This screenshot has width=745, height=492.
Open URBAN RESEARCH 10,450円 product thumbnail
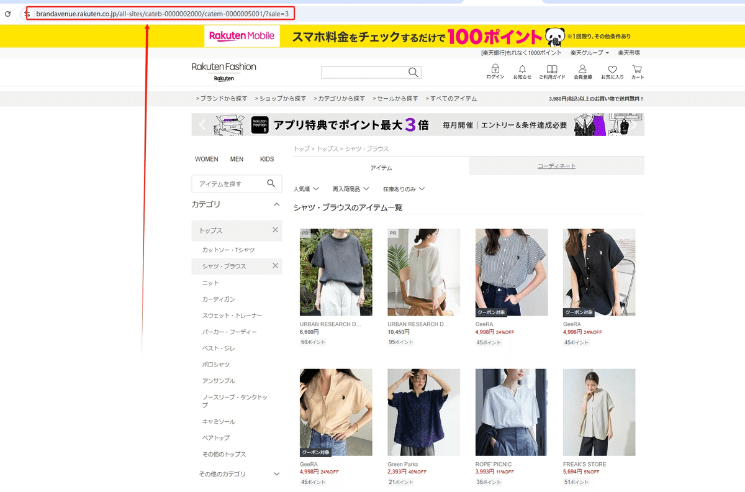[x=424, y=272]
